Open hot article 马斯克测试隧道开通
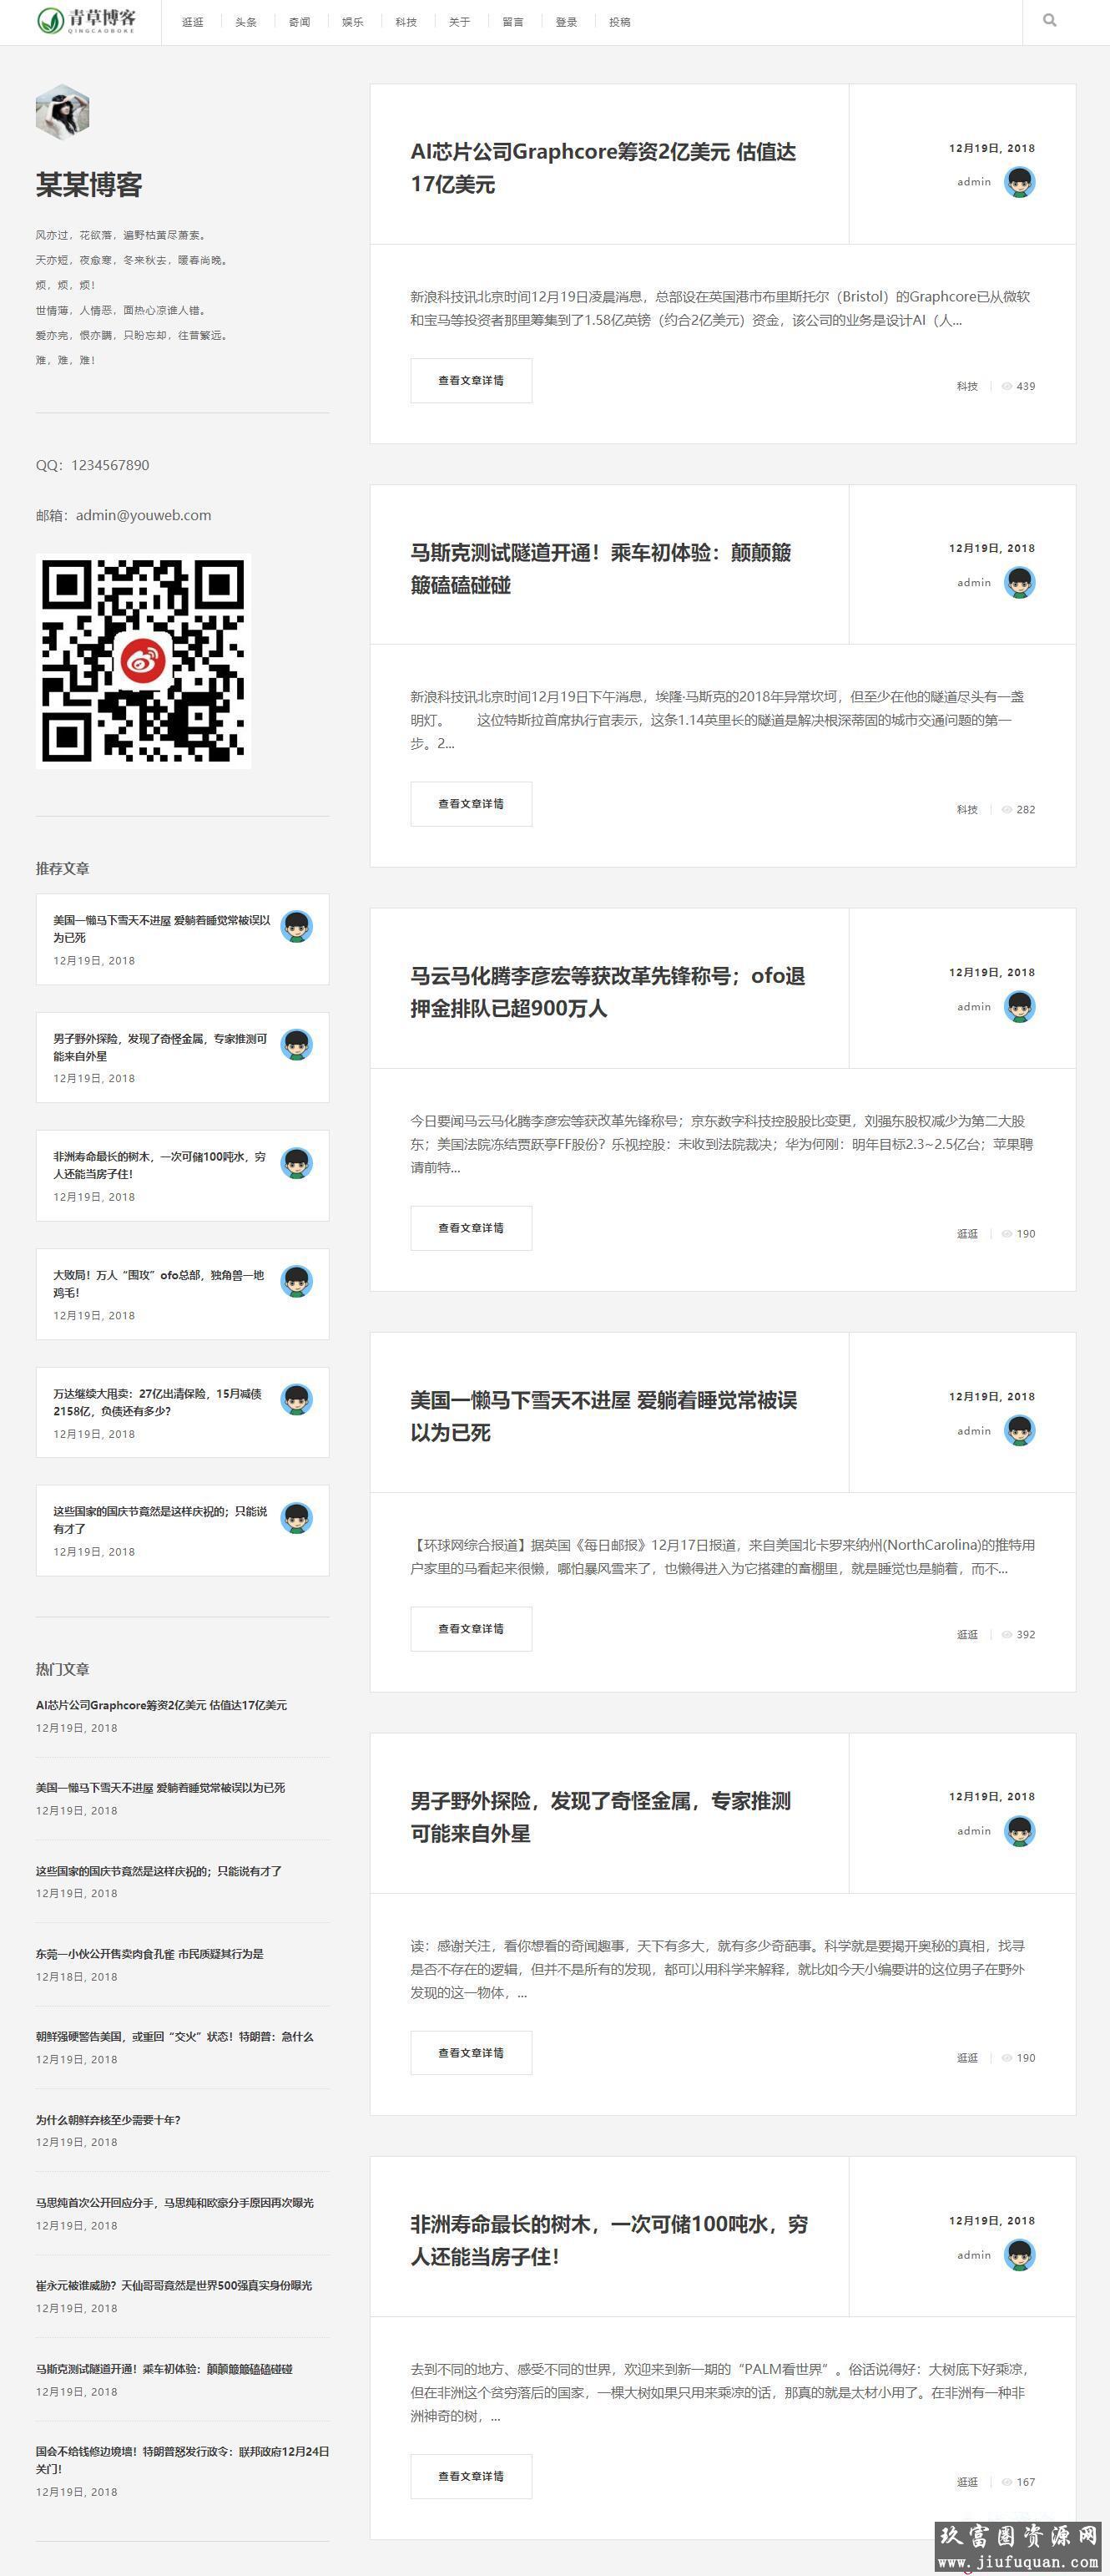 point(165,2369)
